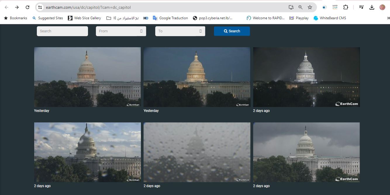
Task: Show browser downloads with the arrow icon
Action: click(x=372, y=7)
